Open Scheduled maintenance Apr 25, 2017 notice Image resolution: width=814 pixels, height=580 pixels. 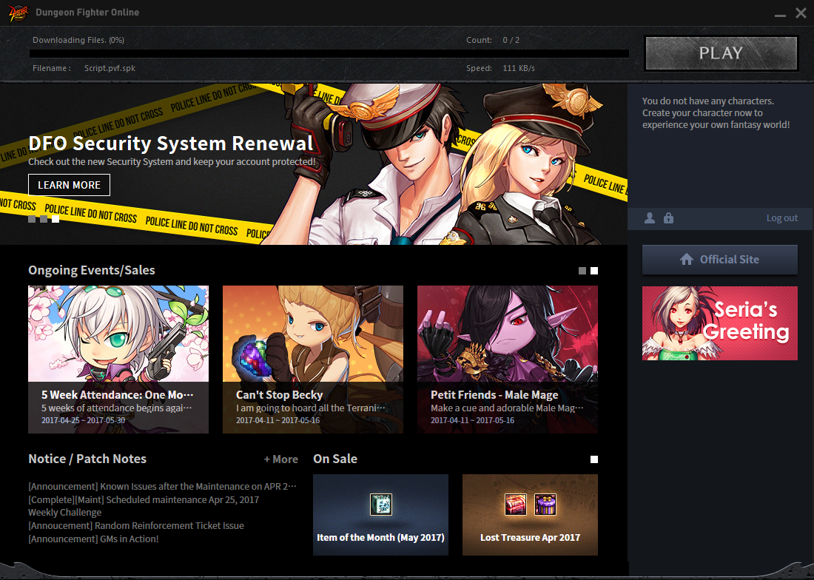coord(144,499)
